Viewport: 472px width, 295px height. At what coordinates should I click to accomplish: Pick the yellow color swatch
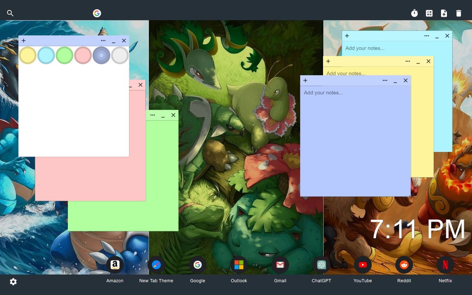coord(28,55)
